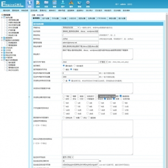This screenshot has width=168, height=168.
Task: Click the 工作流 folder icon in tree
Action: pos(4,50)
